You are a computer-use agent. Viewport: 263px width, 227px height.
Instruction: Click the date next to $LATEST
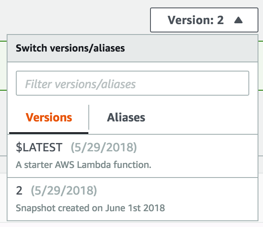pos(103,147)
